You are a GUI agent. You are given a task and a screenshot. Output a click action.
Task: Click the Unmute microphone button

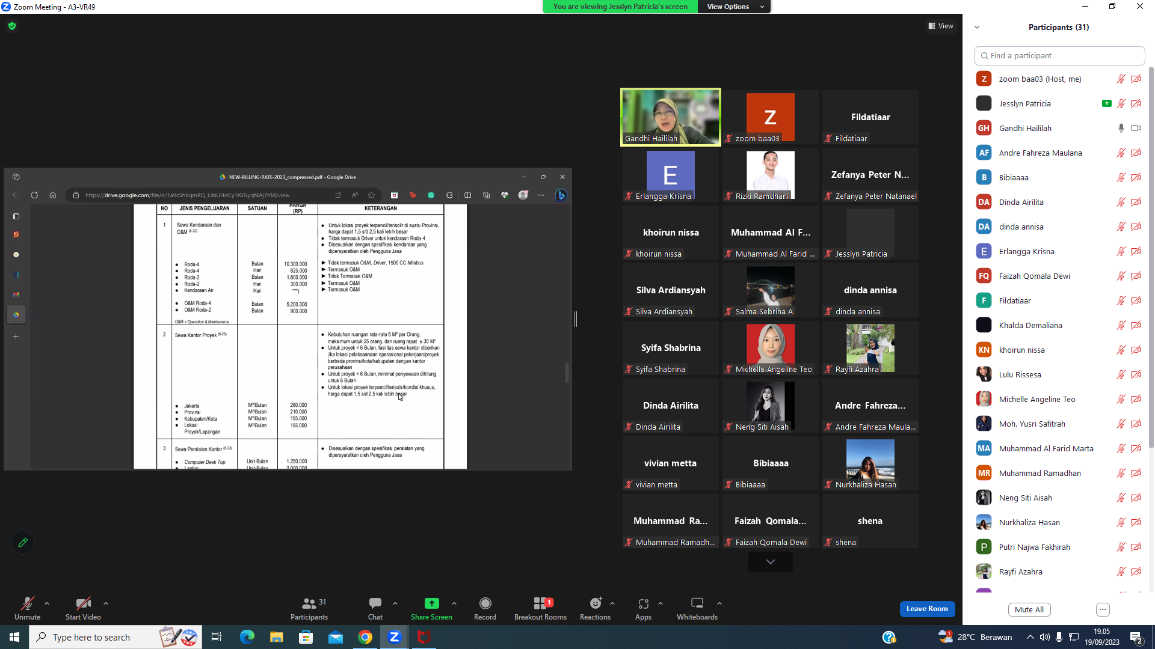(x=27, y=608)
